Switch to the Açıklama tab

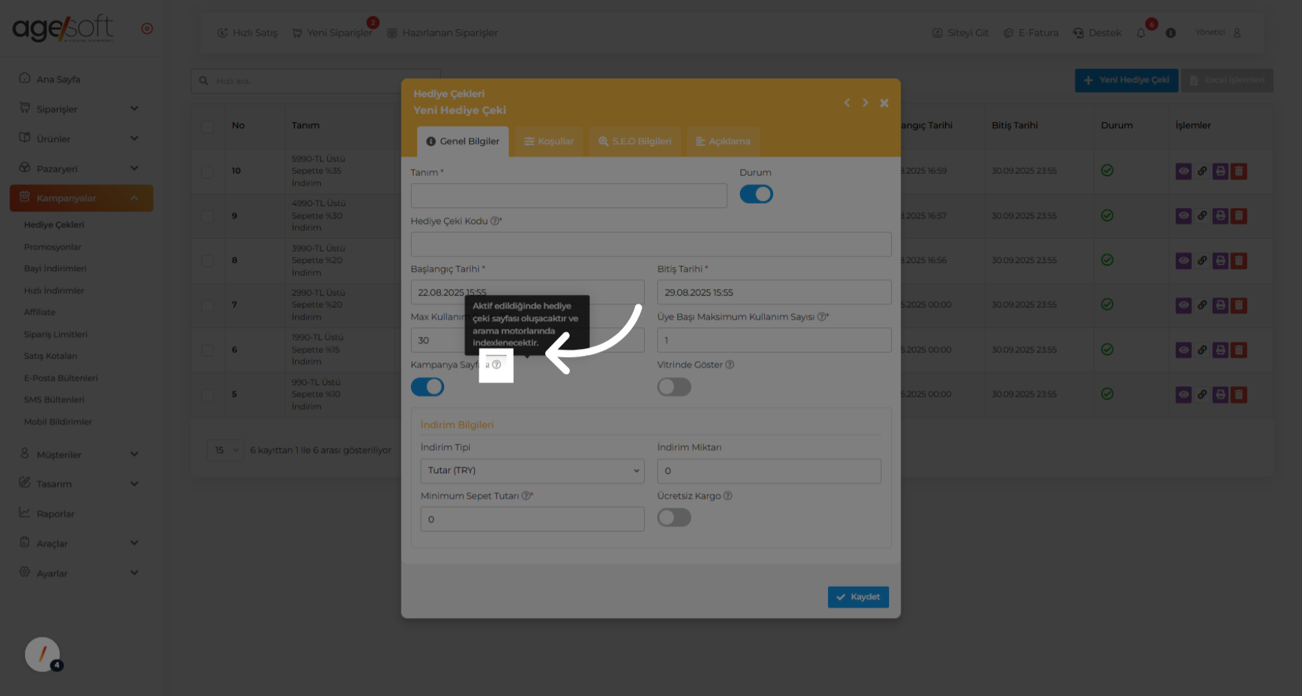[x=724, y=142]
